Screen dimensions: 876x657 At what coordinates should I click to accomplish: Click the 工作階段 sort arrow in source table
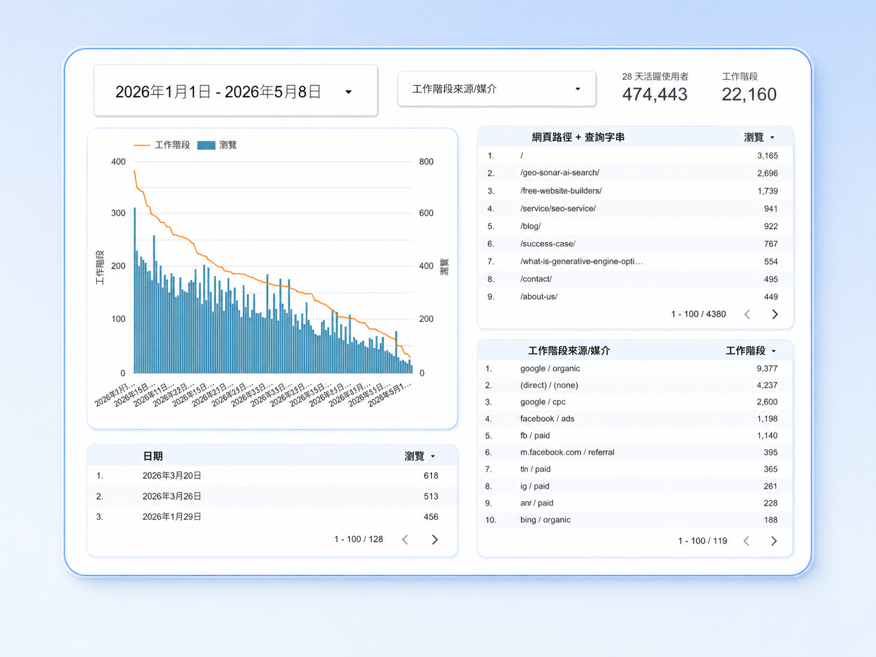(x=774, y=351)
